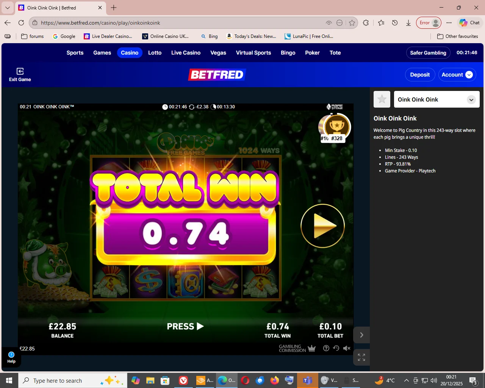Click the browser back arrow

click(8, 23)
